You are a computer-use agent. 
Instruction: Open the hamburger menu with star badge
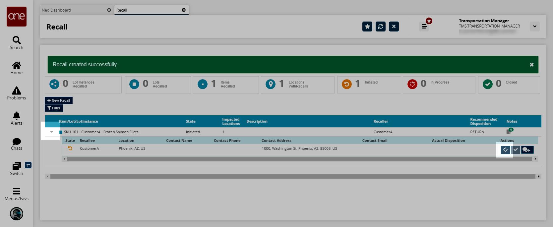tap(424, 27)
